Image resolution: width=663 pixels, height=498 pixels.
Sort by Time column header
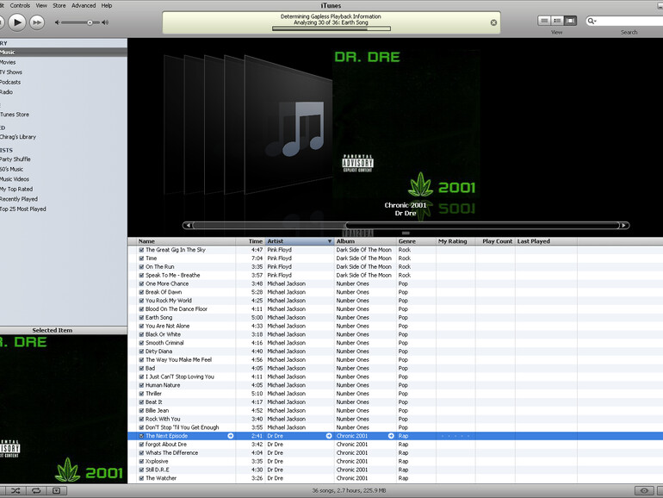point(251,241)
